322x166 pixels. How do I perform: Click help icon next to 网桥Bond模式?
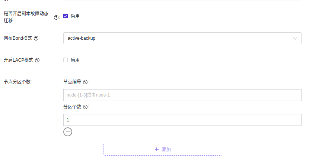tap(36, 38)
